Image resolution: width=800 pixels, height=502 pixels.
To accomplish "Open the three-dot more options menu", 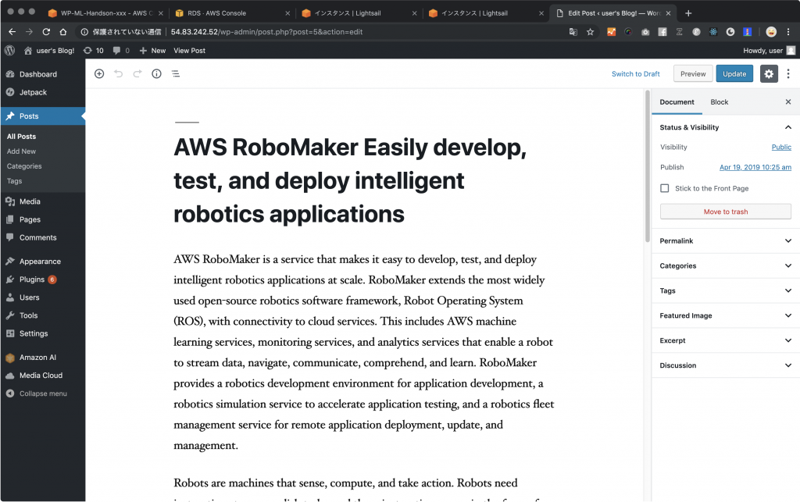I will tap(788, 74).
